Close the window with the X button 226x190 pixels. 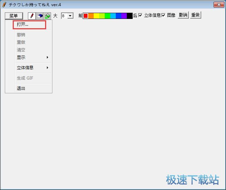pos(219,4)
